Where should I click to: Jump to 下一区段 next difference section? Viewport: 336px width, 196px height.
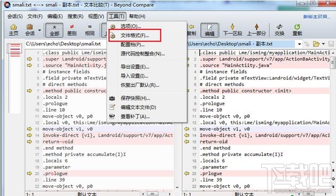[232, 30]
